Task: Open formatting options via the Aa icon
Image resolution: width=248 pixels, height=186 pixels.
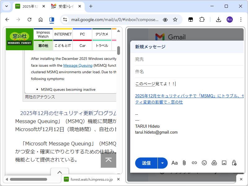Action: tap(175, 163)
